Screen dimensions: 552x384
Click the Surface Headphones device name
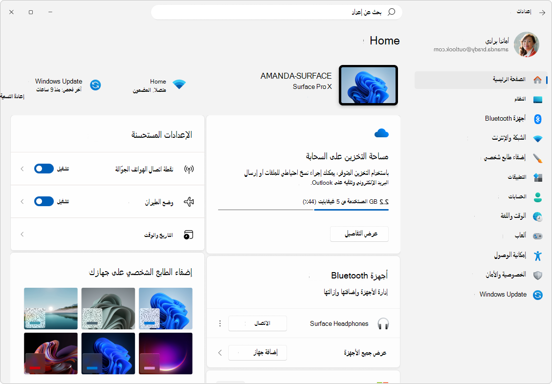tap(339, 323)
